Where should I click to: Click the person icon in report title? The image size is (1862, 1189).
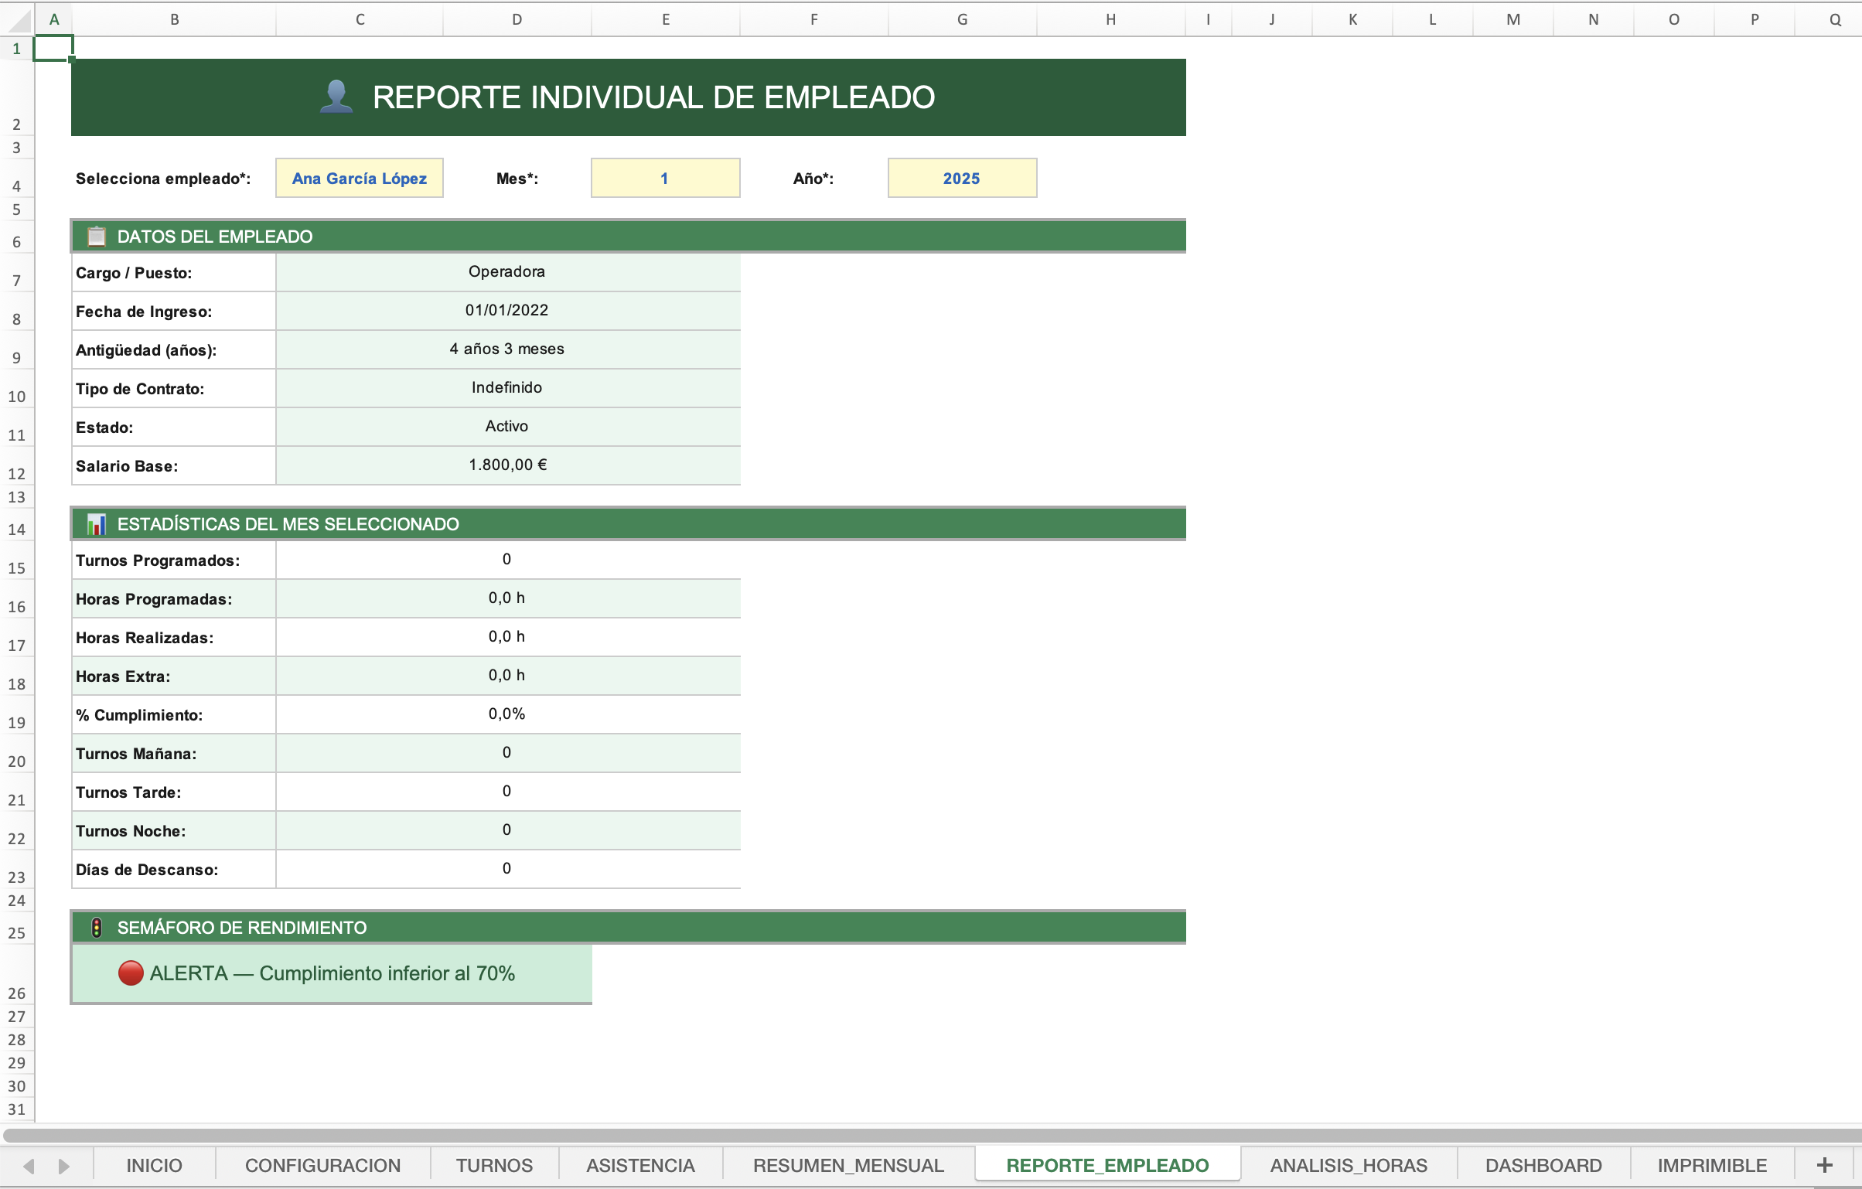336,97
